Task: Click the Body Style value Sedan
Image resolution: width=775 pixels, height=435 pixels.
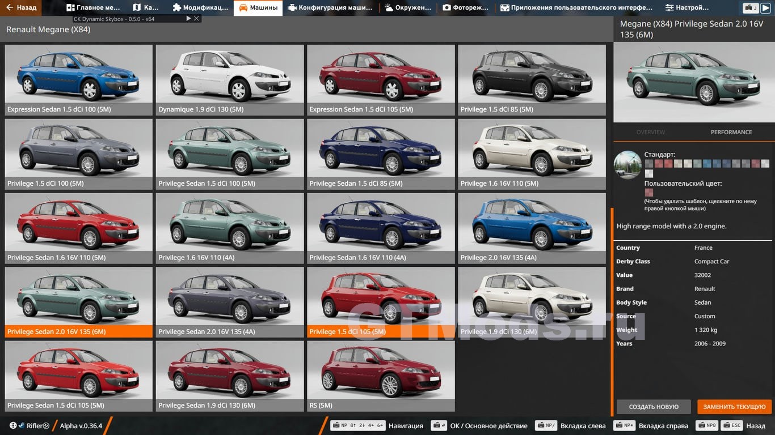Action: 703,302
